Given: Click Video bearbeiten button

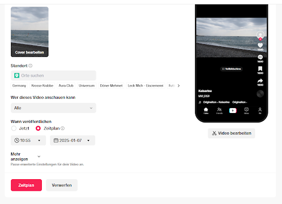Looking at the screenshot, I should (x=231, y=133).
